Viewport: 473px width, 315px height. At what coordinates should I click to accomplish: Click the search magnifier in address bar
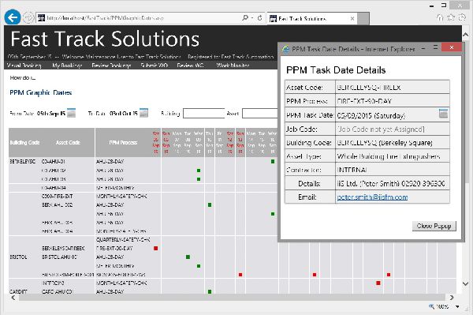click(x=245, y=18)
